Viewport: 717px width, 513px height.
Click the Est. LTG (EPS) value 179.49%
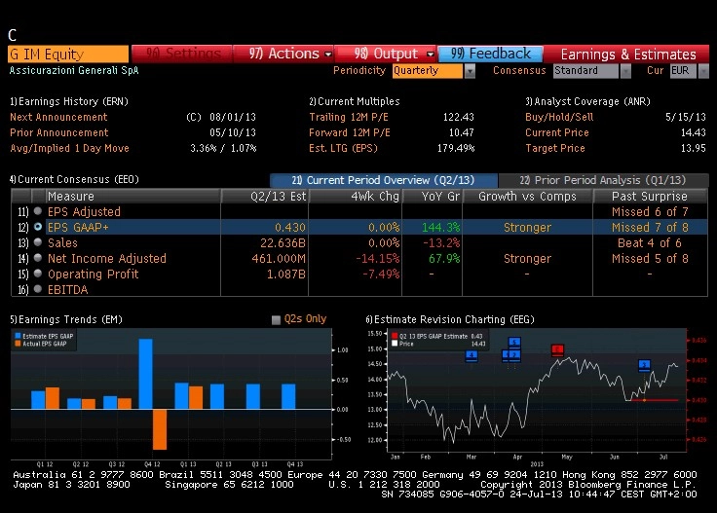[x=456, y=148]
